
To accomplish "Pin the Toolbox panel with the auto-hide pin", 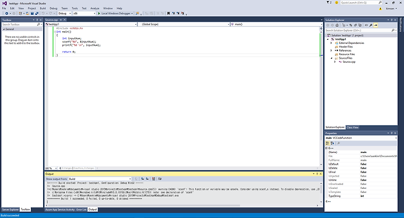I will 37,20.
